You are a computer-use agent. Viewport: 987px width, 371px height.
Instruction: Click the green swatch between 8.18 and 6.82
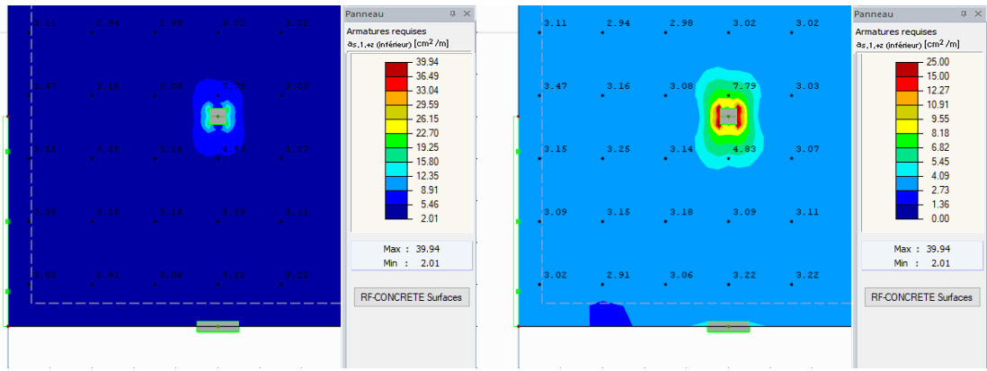(906, 140)
